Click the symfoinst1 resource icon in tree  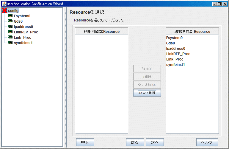[x=10, y=42]
